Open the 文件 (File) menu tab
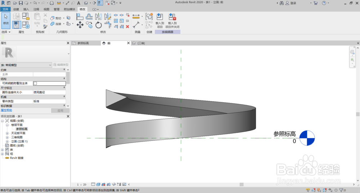360x193 pixels. coord(5,9)
